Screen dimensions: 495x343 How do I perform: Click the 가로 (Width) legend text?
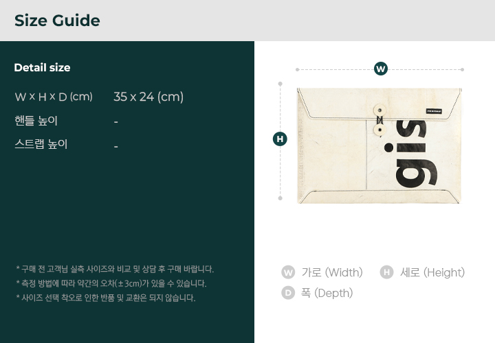332,272
